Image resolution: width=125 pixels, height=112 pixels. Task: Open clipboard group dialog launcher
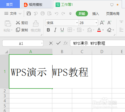point(41,35)
